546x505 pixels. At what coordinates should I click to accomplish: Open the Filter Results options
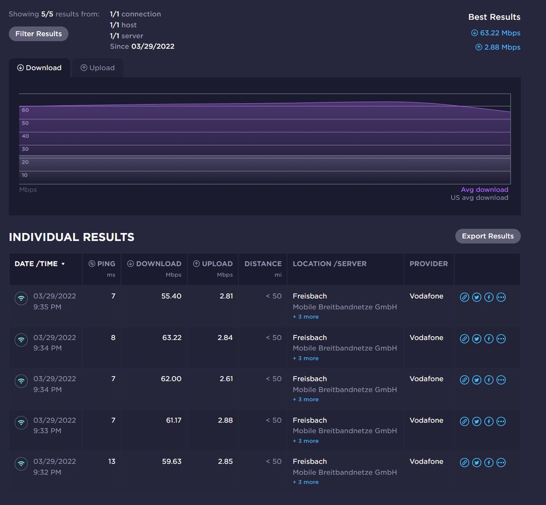pos(38,33)
